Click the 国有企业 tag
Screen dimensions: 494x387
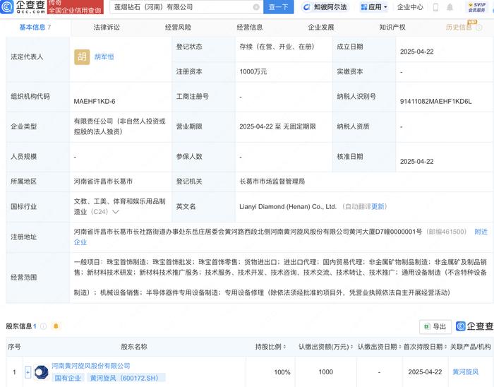(x=68, y=378)
